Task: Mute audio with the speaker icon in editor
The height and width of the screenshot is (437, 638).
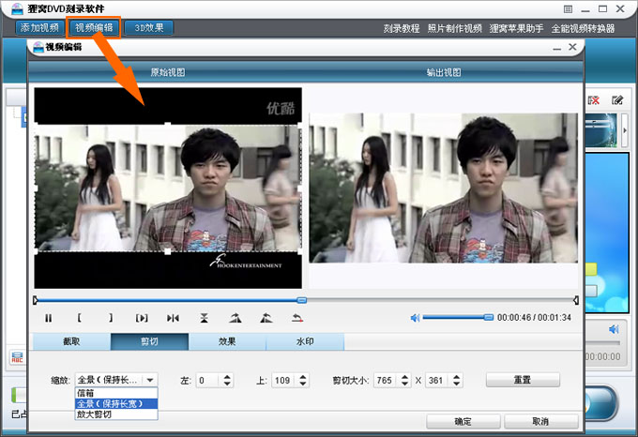Action: point(415,318)
